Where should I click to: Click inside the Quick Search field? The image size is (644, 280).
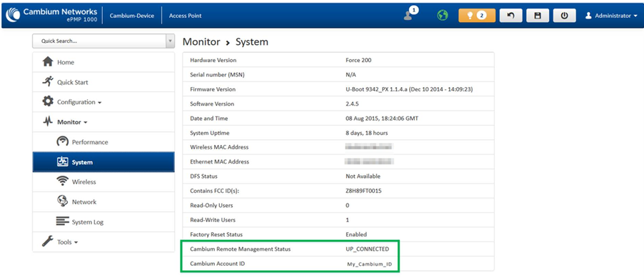click(x=99, y=41)
